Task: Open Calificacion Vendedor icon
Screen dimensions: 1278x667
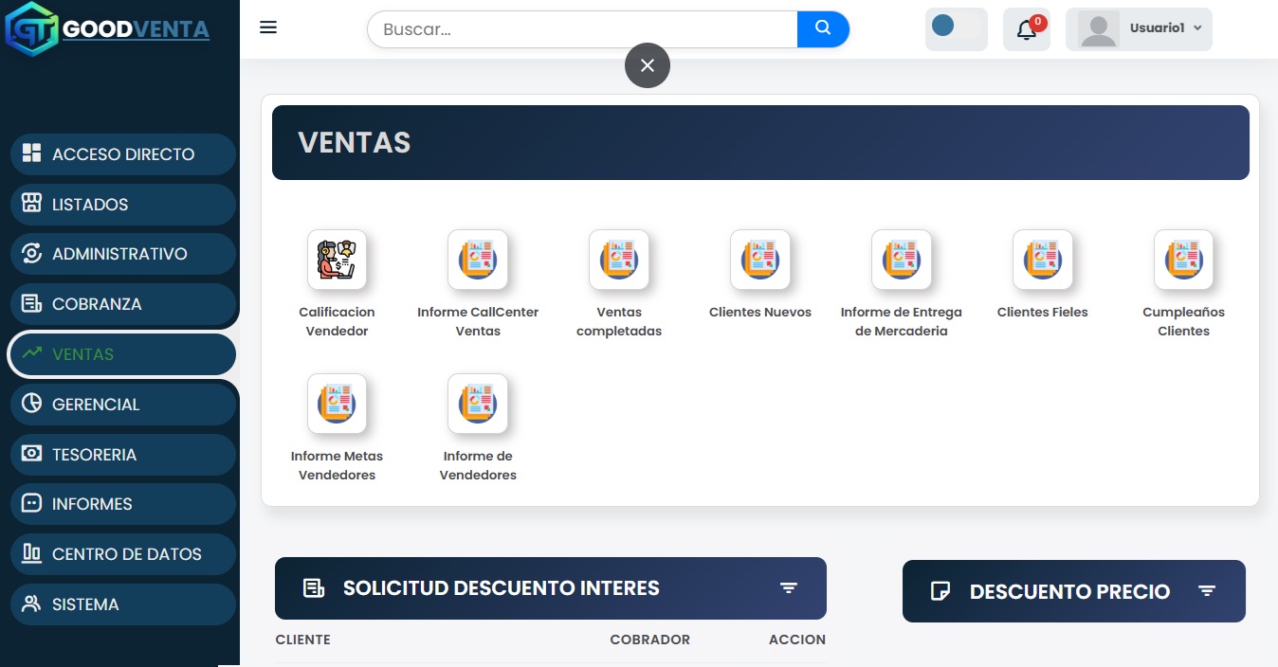Action: (337, 260)
